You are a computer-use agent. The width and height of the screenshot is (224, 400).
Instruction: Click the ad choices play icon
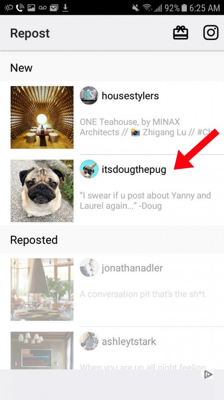[208, 374]
